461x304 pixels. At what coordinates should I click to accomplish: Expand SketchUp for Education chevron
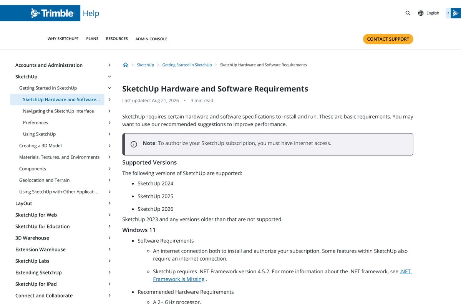pos(109,226)
